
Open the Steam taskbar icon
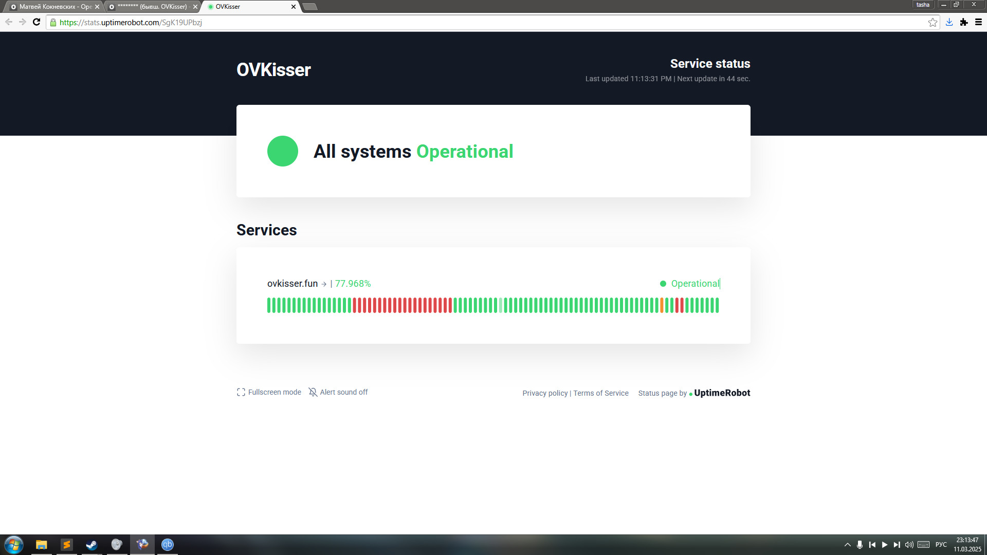click(92, 545)
